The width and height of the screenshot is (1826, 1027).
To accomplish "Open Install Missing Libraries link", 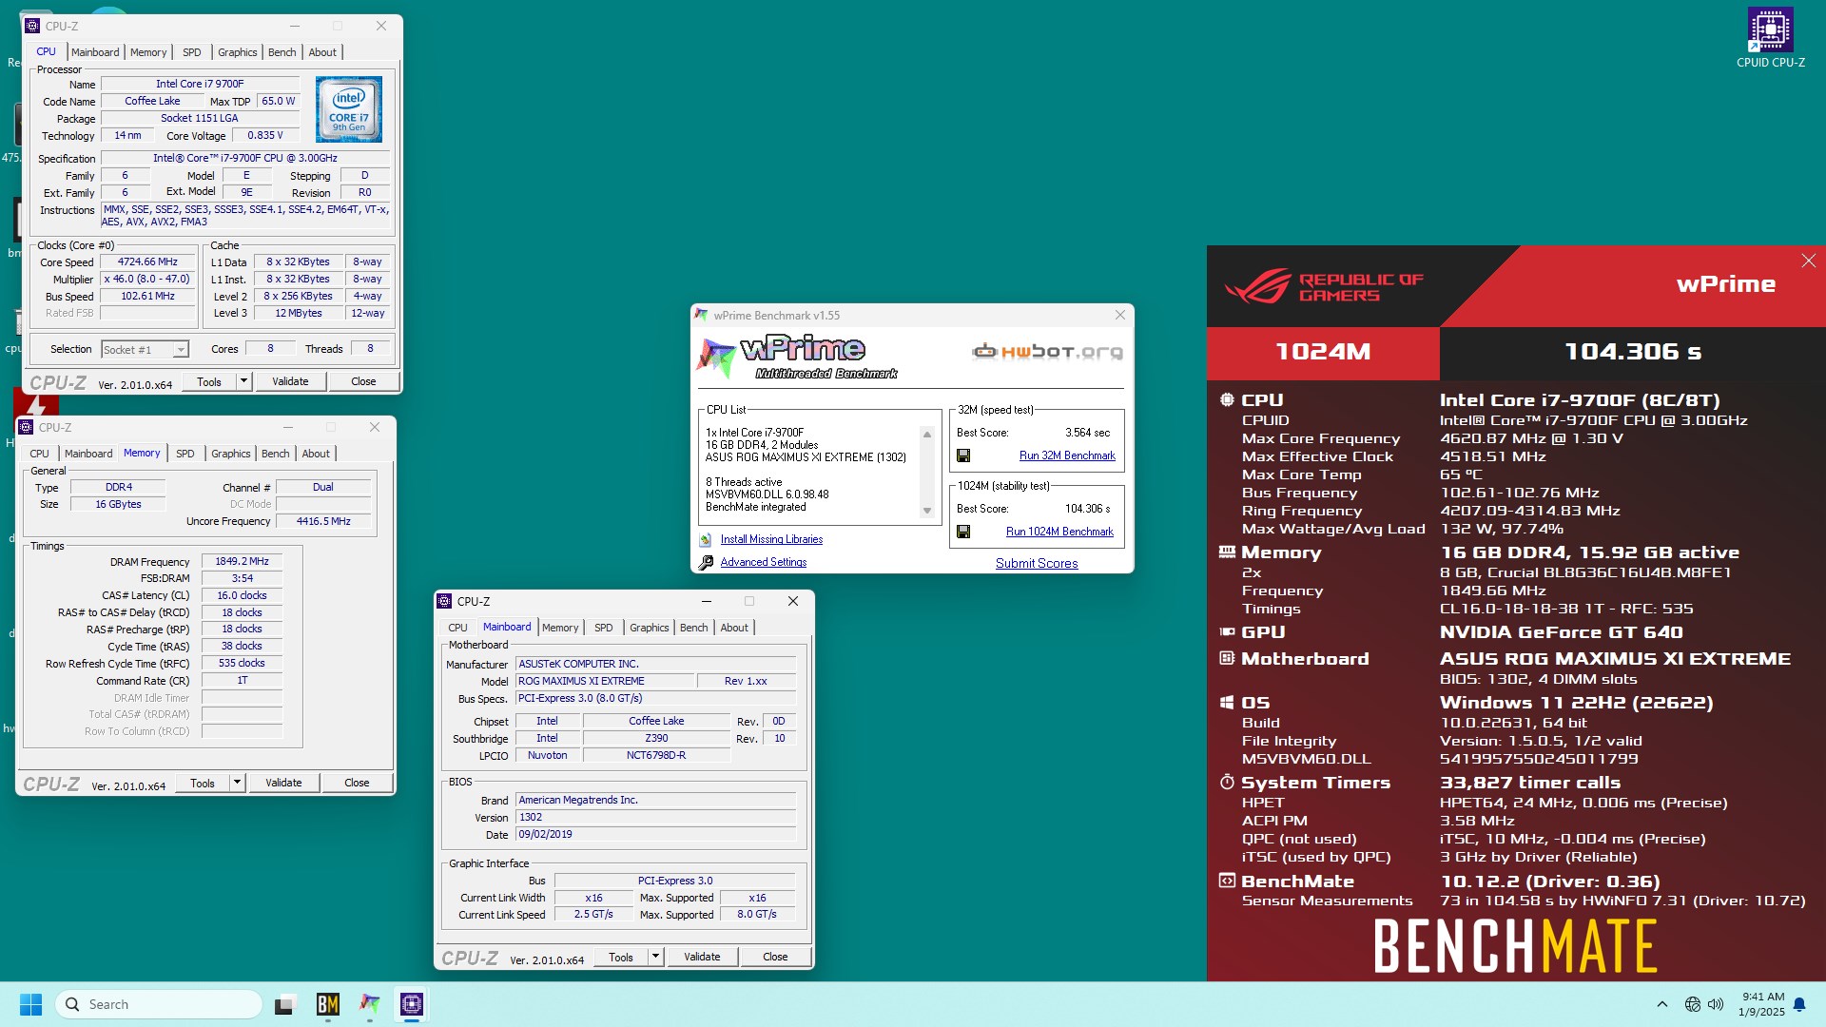I will [x=771, y=539].
